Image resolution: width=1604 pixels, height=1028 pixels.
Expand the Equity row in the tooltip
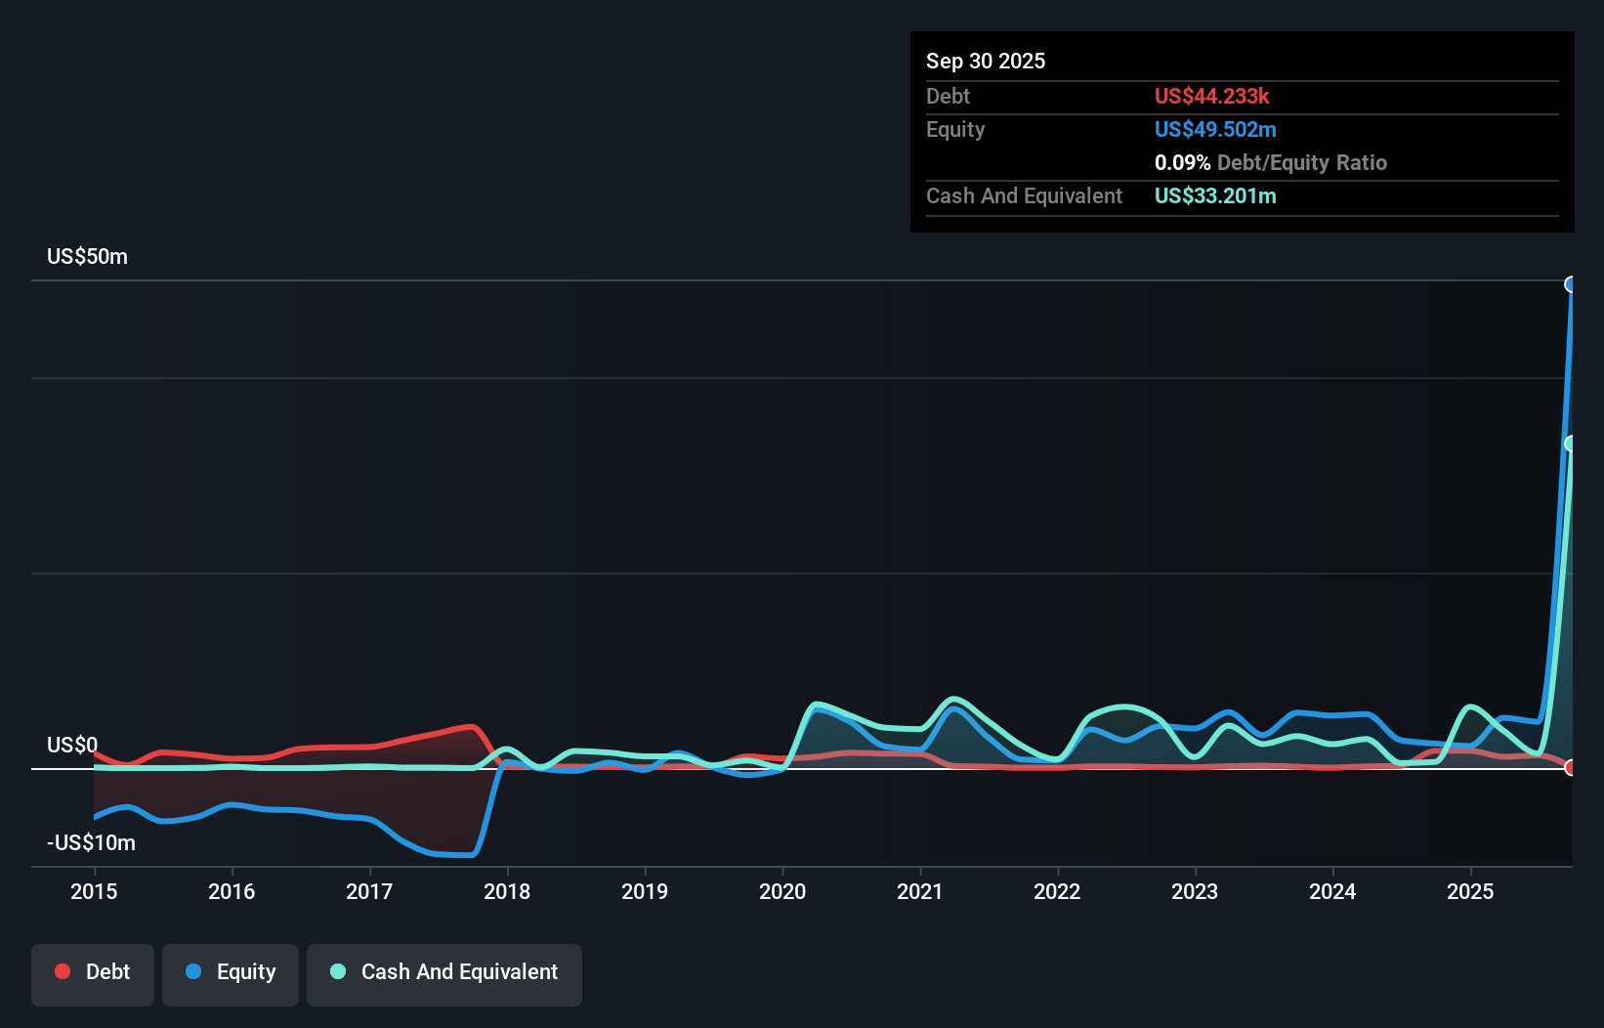pyautogui.click(x=954, y=129)
